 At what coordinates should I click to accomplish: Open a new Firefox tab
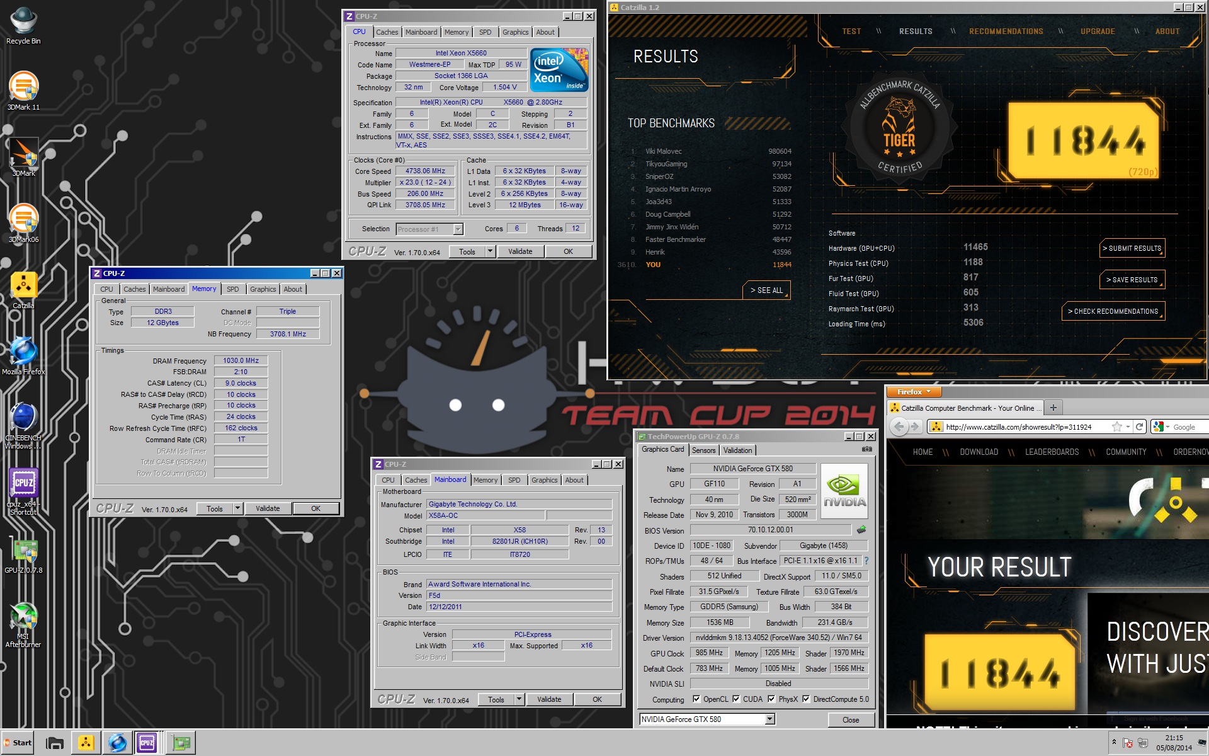click(1053, 408)
